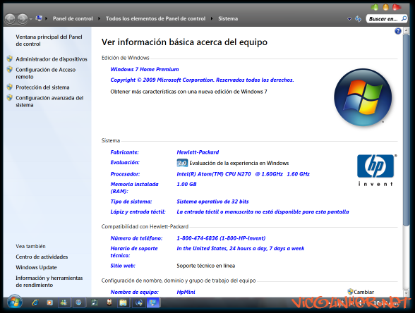
Task: Click the scrollbar down arrow
Action: (407, 293)
